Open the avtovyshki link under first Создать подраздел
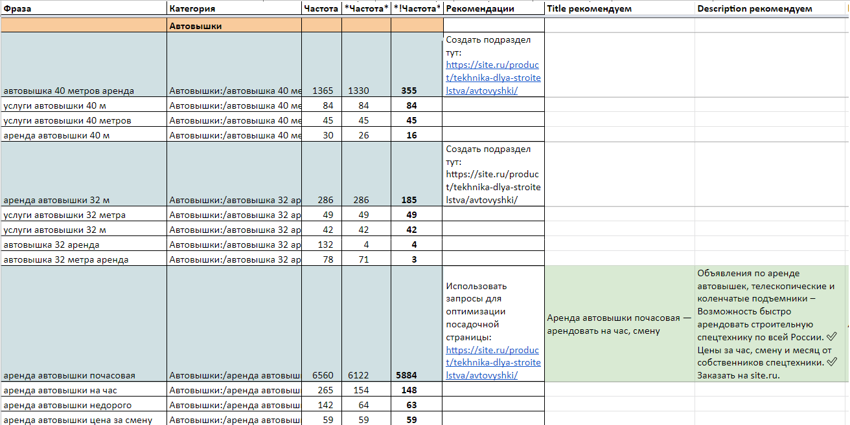This screenshot has width=850, height=425. pos(493,78)
